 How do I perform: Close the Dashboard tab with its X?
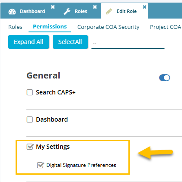click(53, 7)
